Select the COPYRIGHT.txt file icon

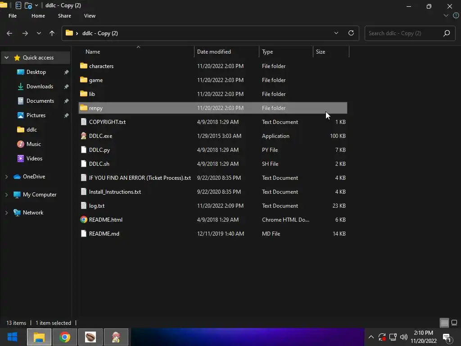(83, 122)
